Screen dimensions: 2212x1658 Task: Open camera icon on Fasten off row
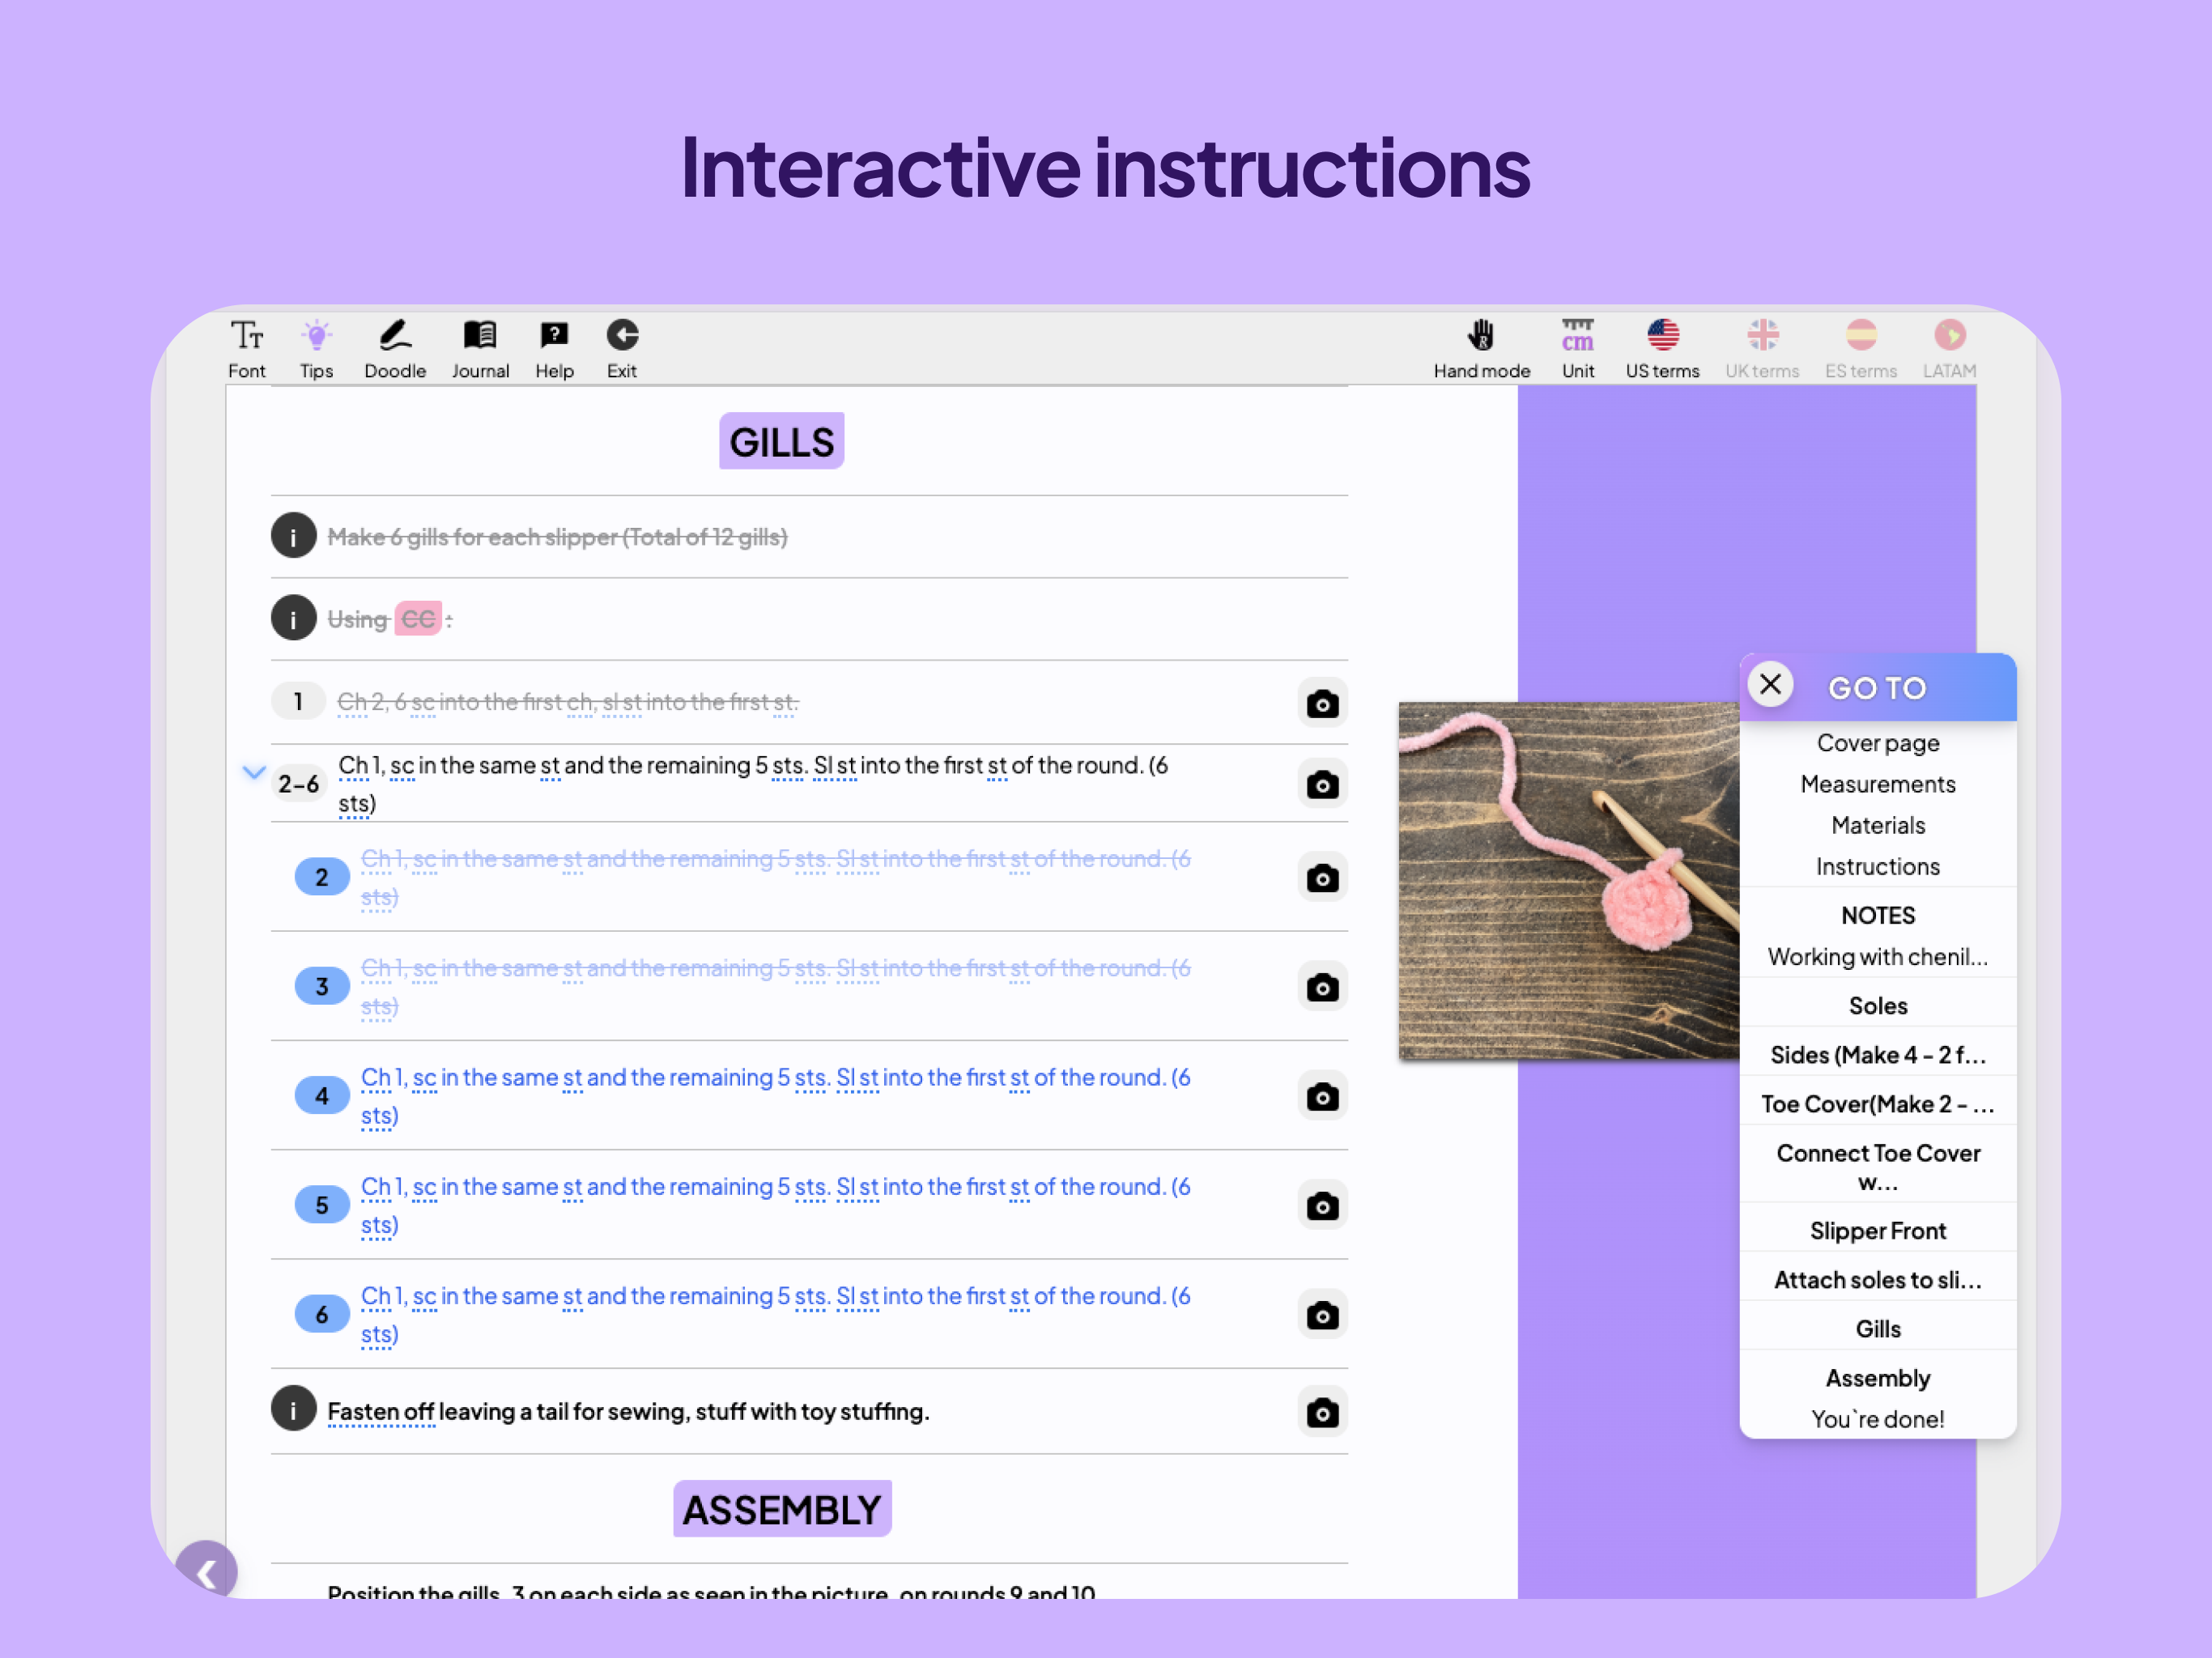(1322, 1412)
